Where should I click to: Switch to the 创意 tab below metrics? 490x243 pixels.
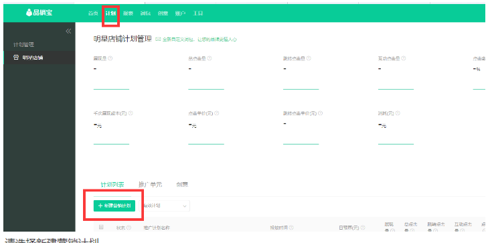tap(182, 185)
